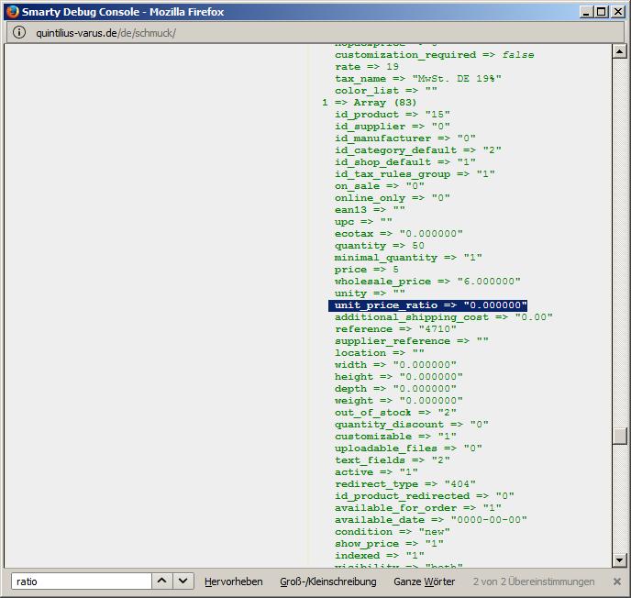Click the scrollbar down arrow
Image resolution: width=631 pixels, height=598 pixels.
[619, 559]
